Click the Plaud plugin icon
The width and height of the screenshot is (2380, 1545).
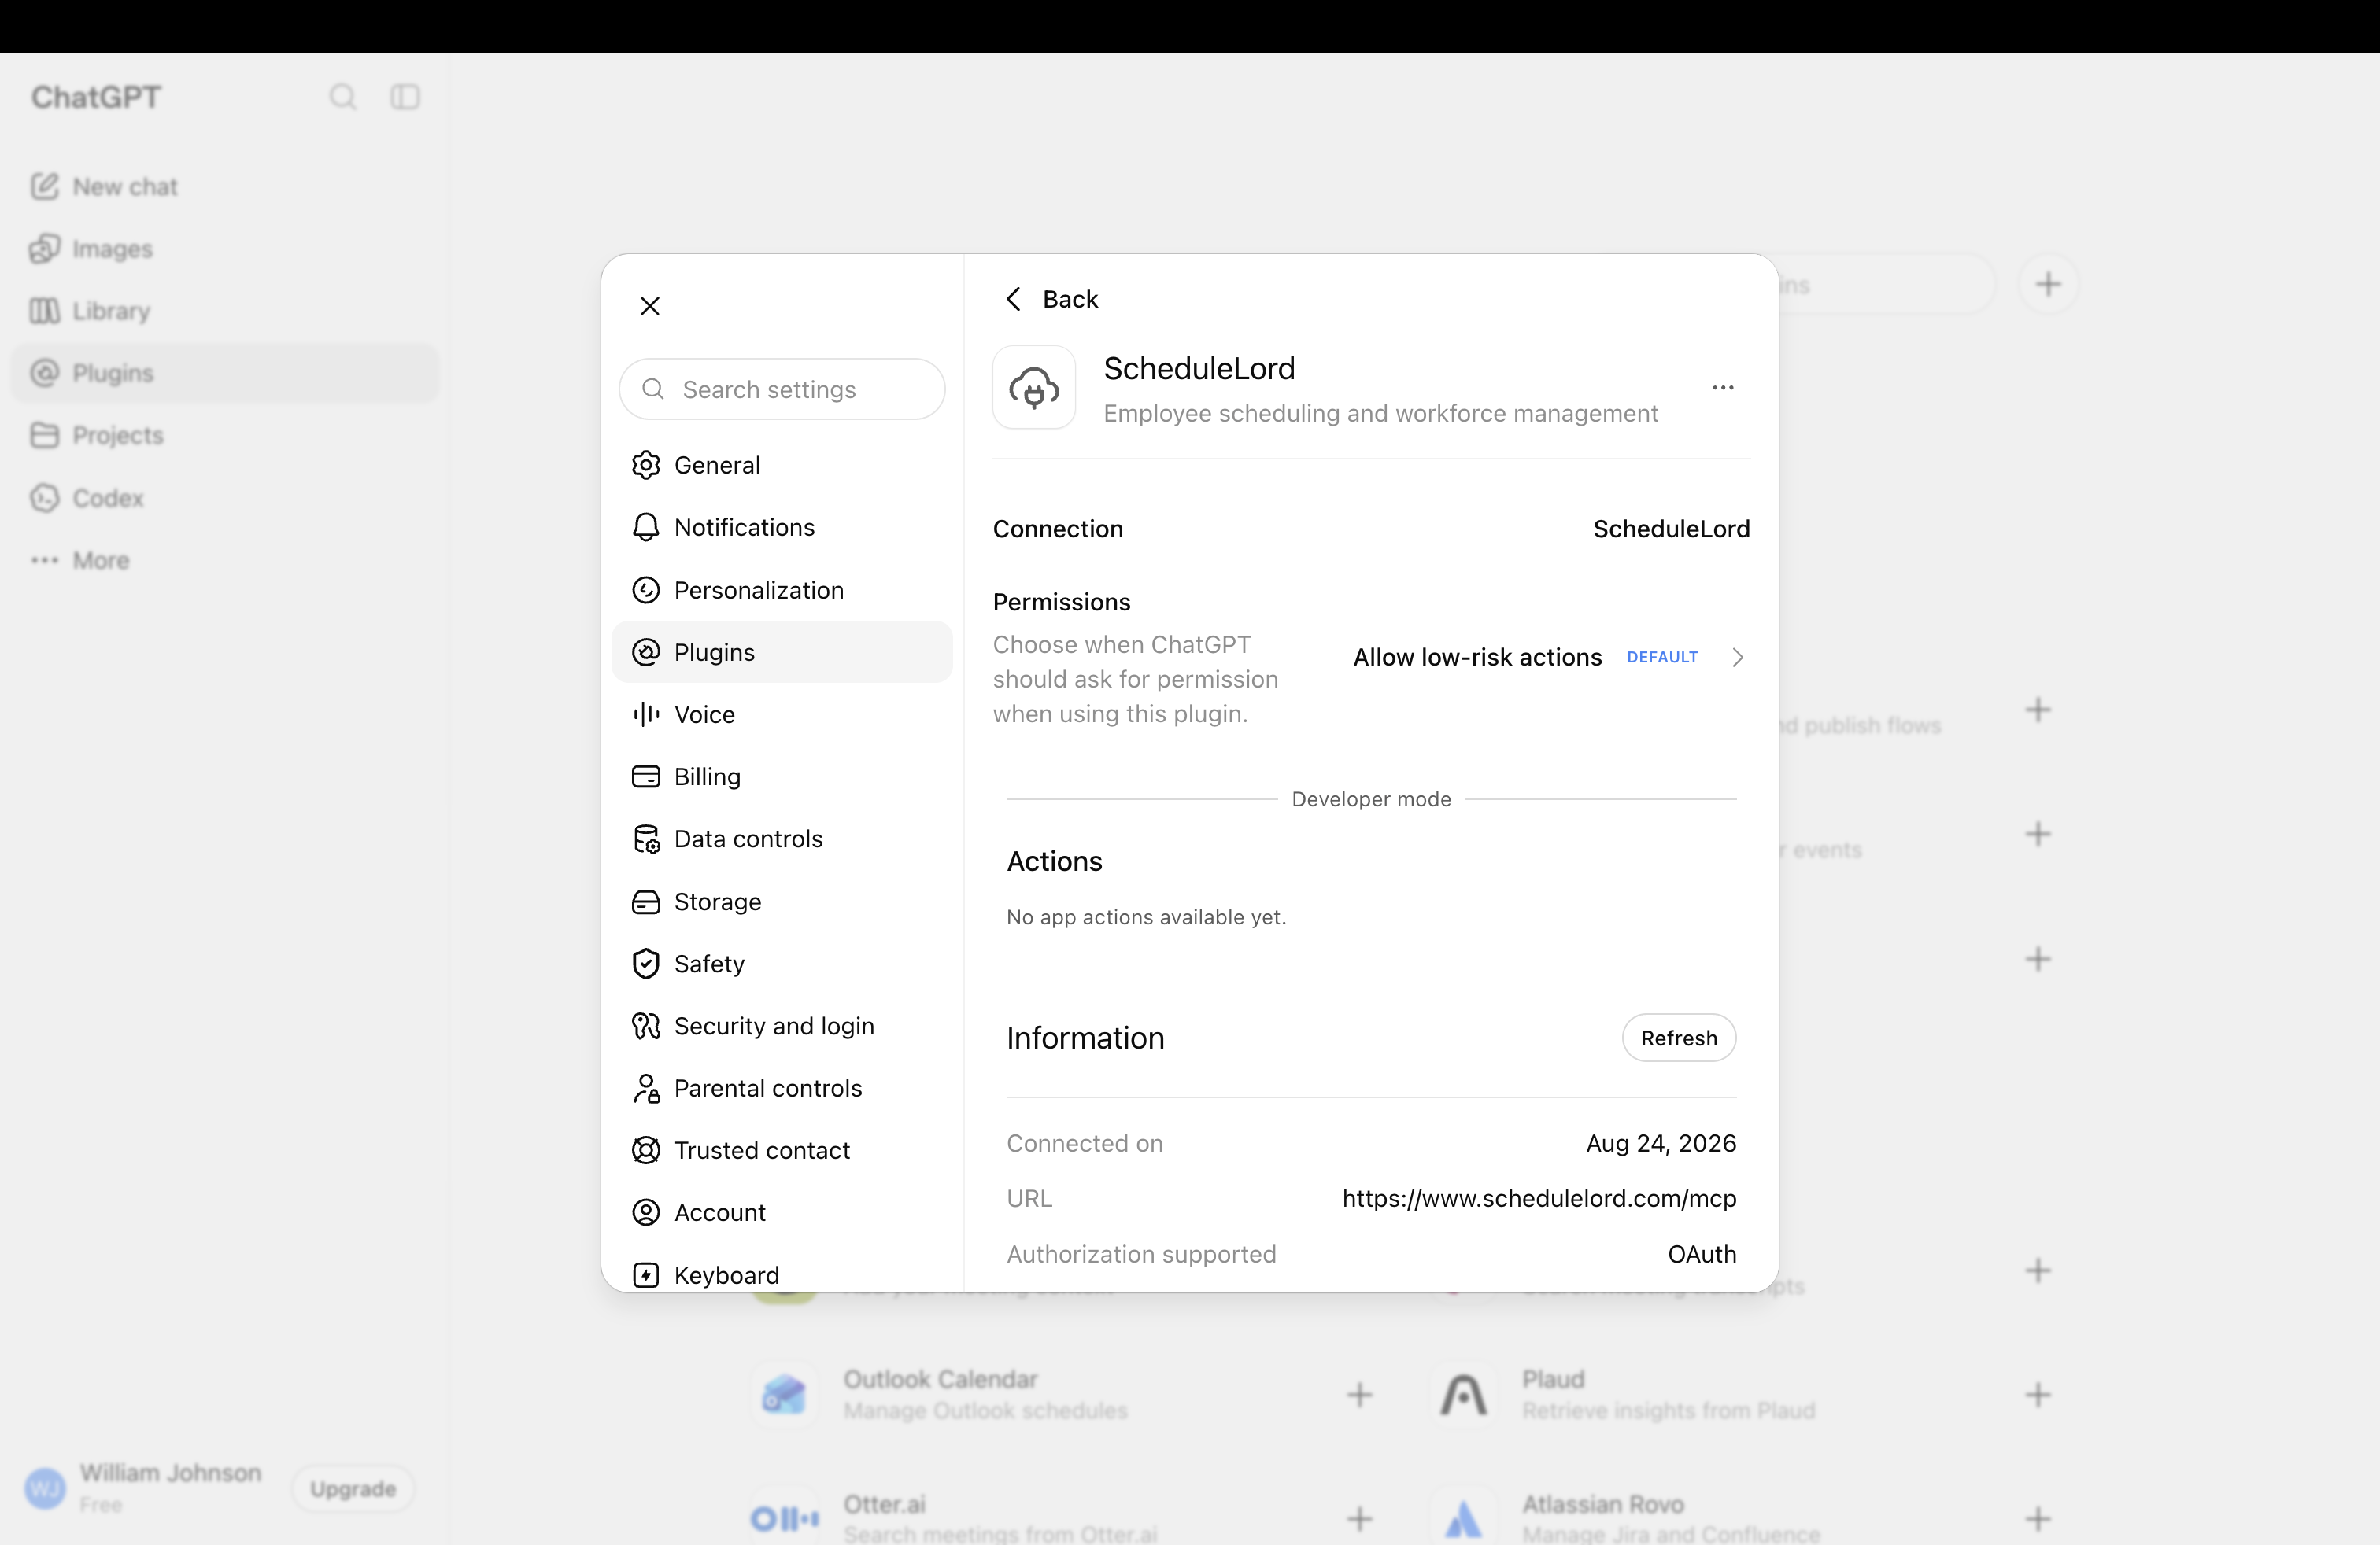tap(1463, 1394)
